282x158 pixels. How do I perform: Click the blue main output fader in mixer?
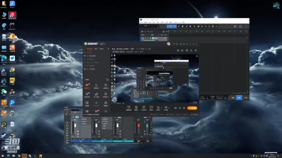147,125
